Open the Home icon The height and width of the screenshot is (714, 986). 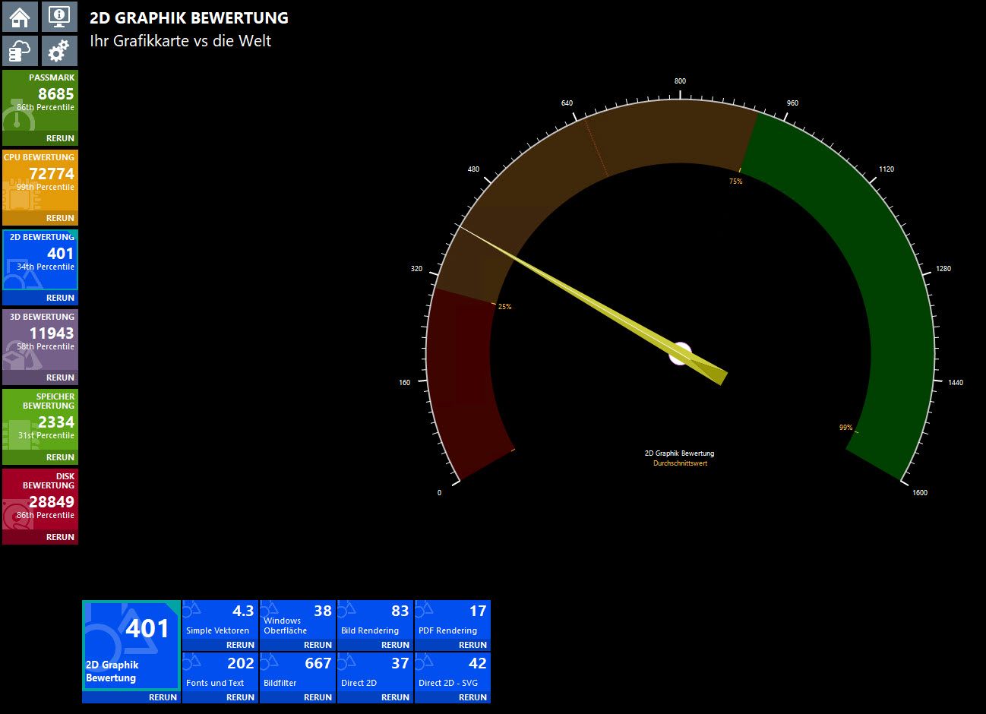click(20, 17)
